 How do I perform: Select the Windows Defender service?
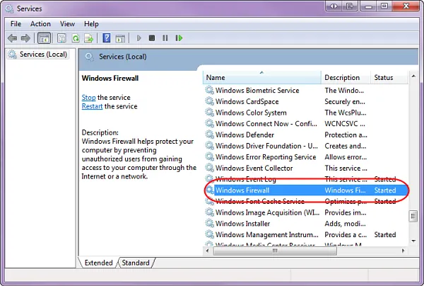[x=305, y=135]
